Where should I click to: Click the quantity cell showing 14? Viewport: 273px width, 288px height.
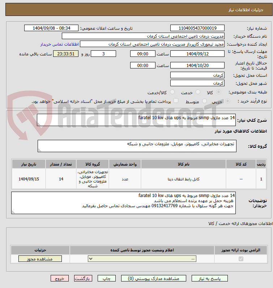(61, 179)
